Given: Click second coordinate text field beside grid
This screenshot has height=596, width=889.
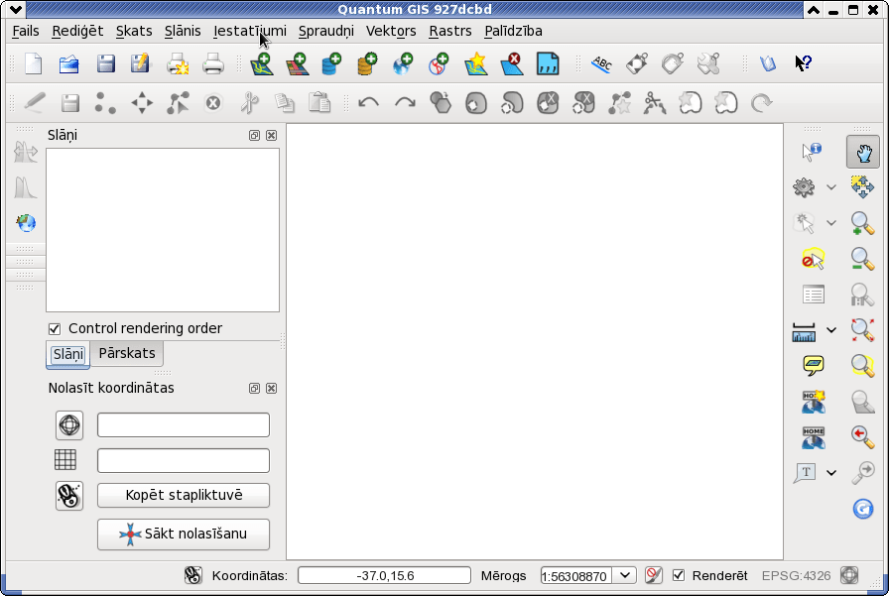Looking at the screenshot, I should pyautogui.click(x=184, y=460).
